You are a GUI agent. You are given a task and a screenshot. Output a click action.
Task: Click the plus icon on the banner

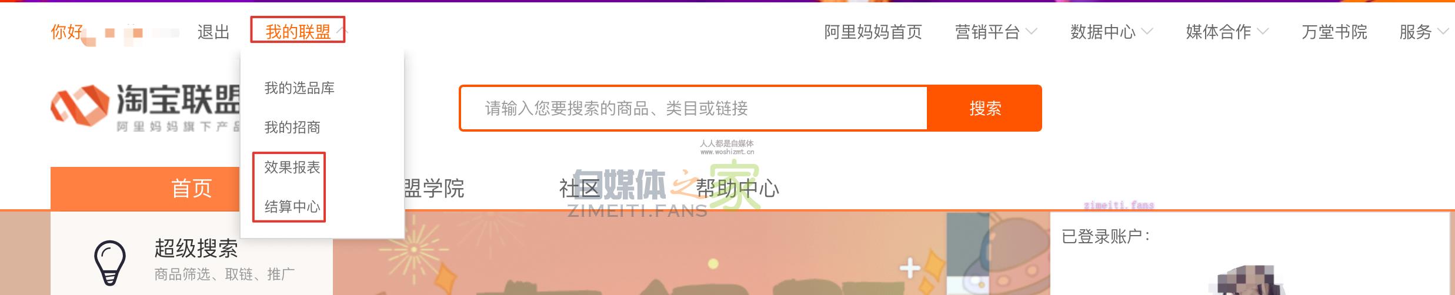(x=910, y=269)
